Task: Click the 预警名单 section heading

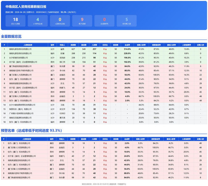Action: 31,131
